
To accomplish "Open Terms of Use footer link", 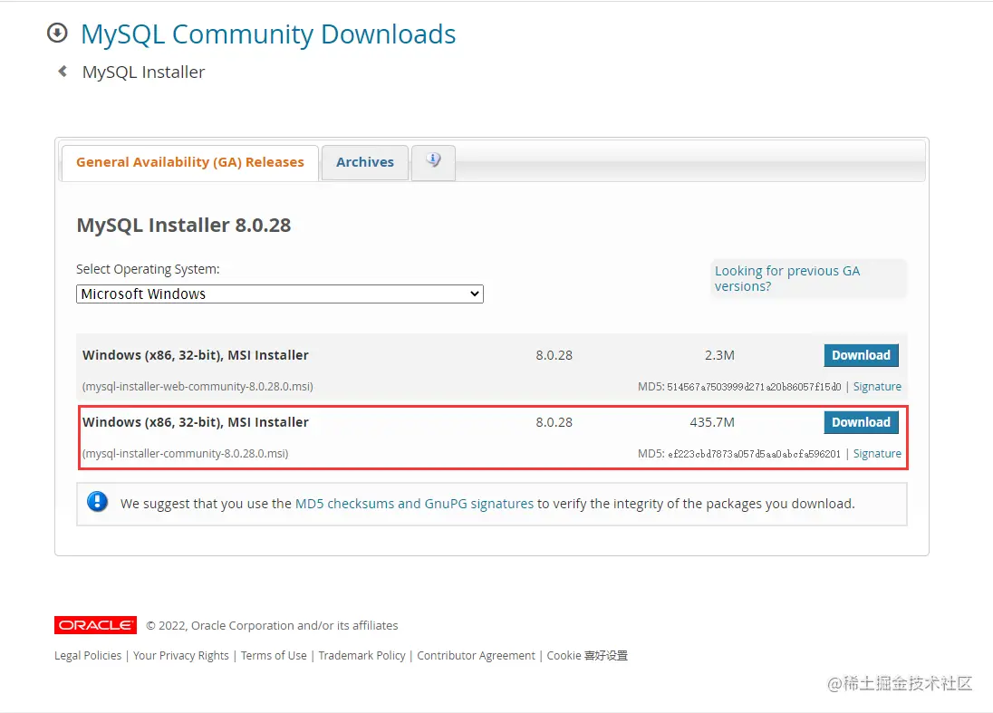I will pyautogui.click(x=274, y=655).
